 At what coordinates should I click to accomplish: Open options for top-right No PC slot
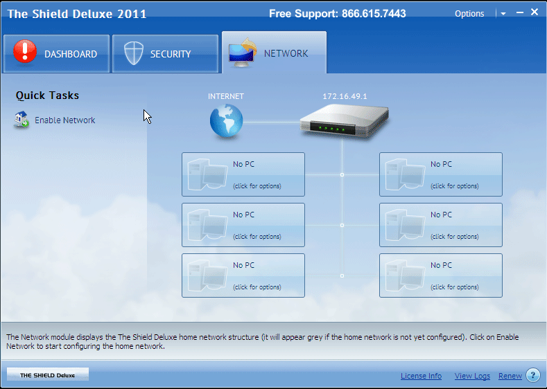441,174
